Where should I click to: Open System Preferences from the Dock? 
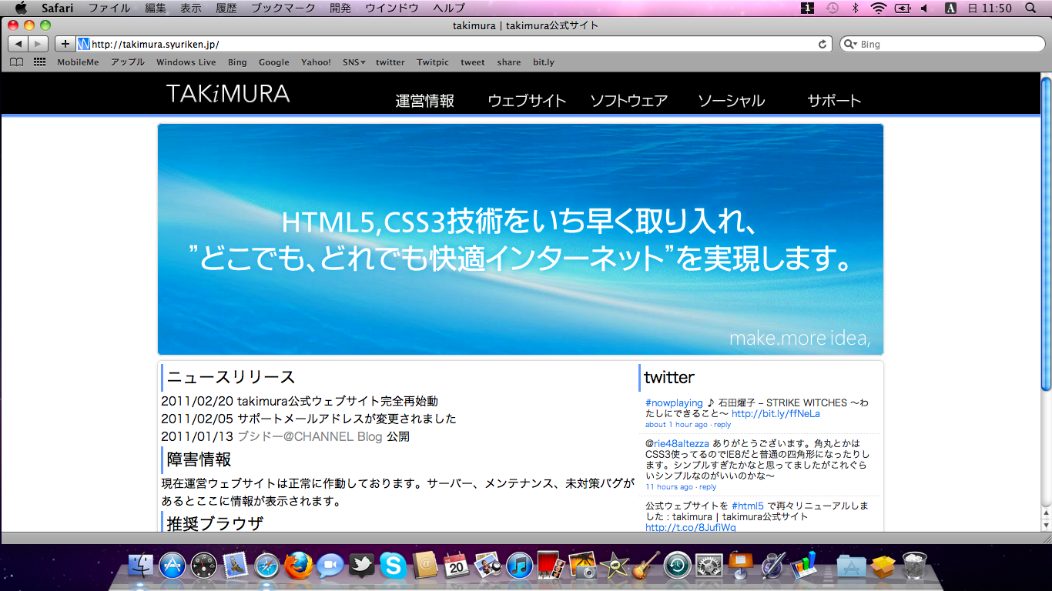pyautogui.click(x=709, y=566)
